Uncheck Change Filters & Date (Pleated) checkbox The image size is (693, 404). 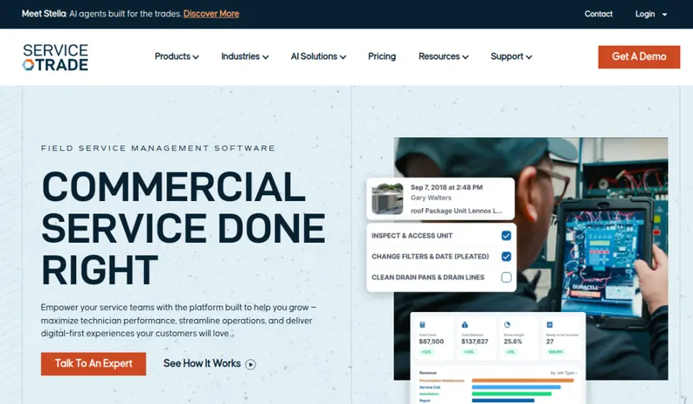(507, 257)
